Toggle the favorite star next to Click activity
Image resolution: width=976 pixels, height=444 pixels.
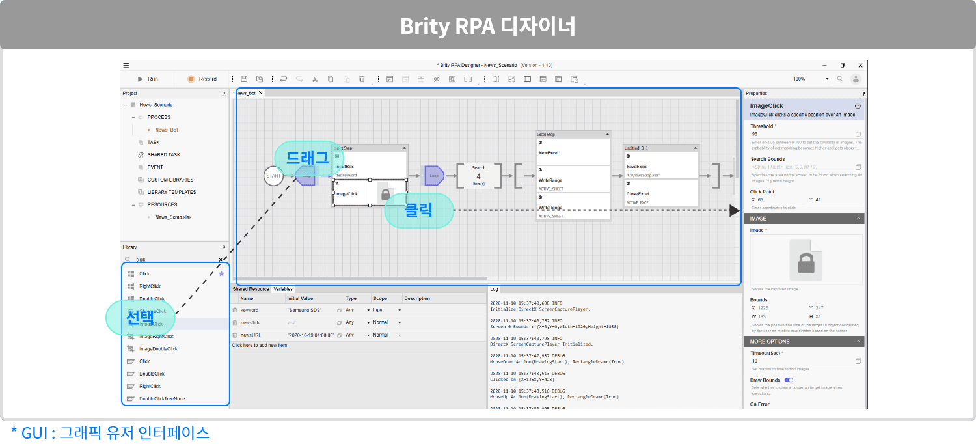pos(221,273)
